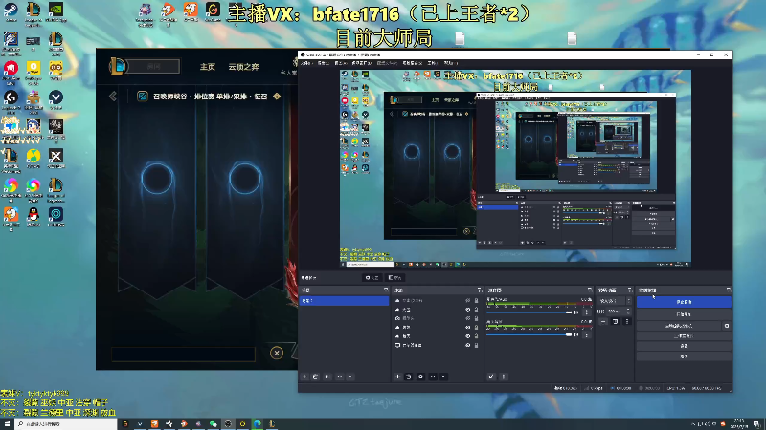Cancel queue with League client X button

(x=277, y=353)
